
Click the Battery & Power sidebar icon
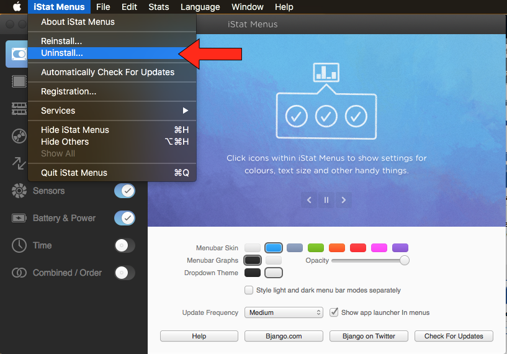19,218
